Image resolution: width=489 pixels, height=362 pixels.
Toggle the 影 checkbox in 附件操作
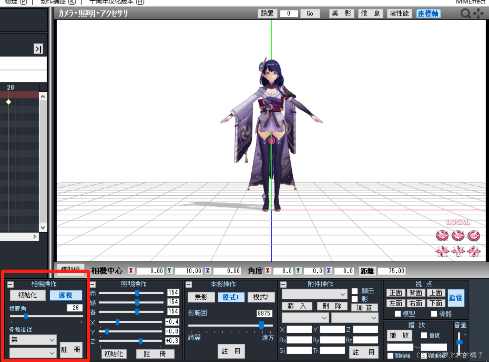pyautogui.click(x=355, y=299)
